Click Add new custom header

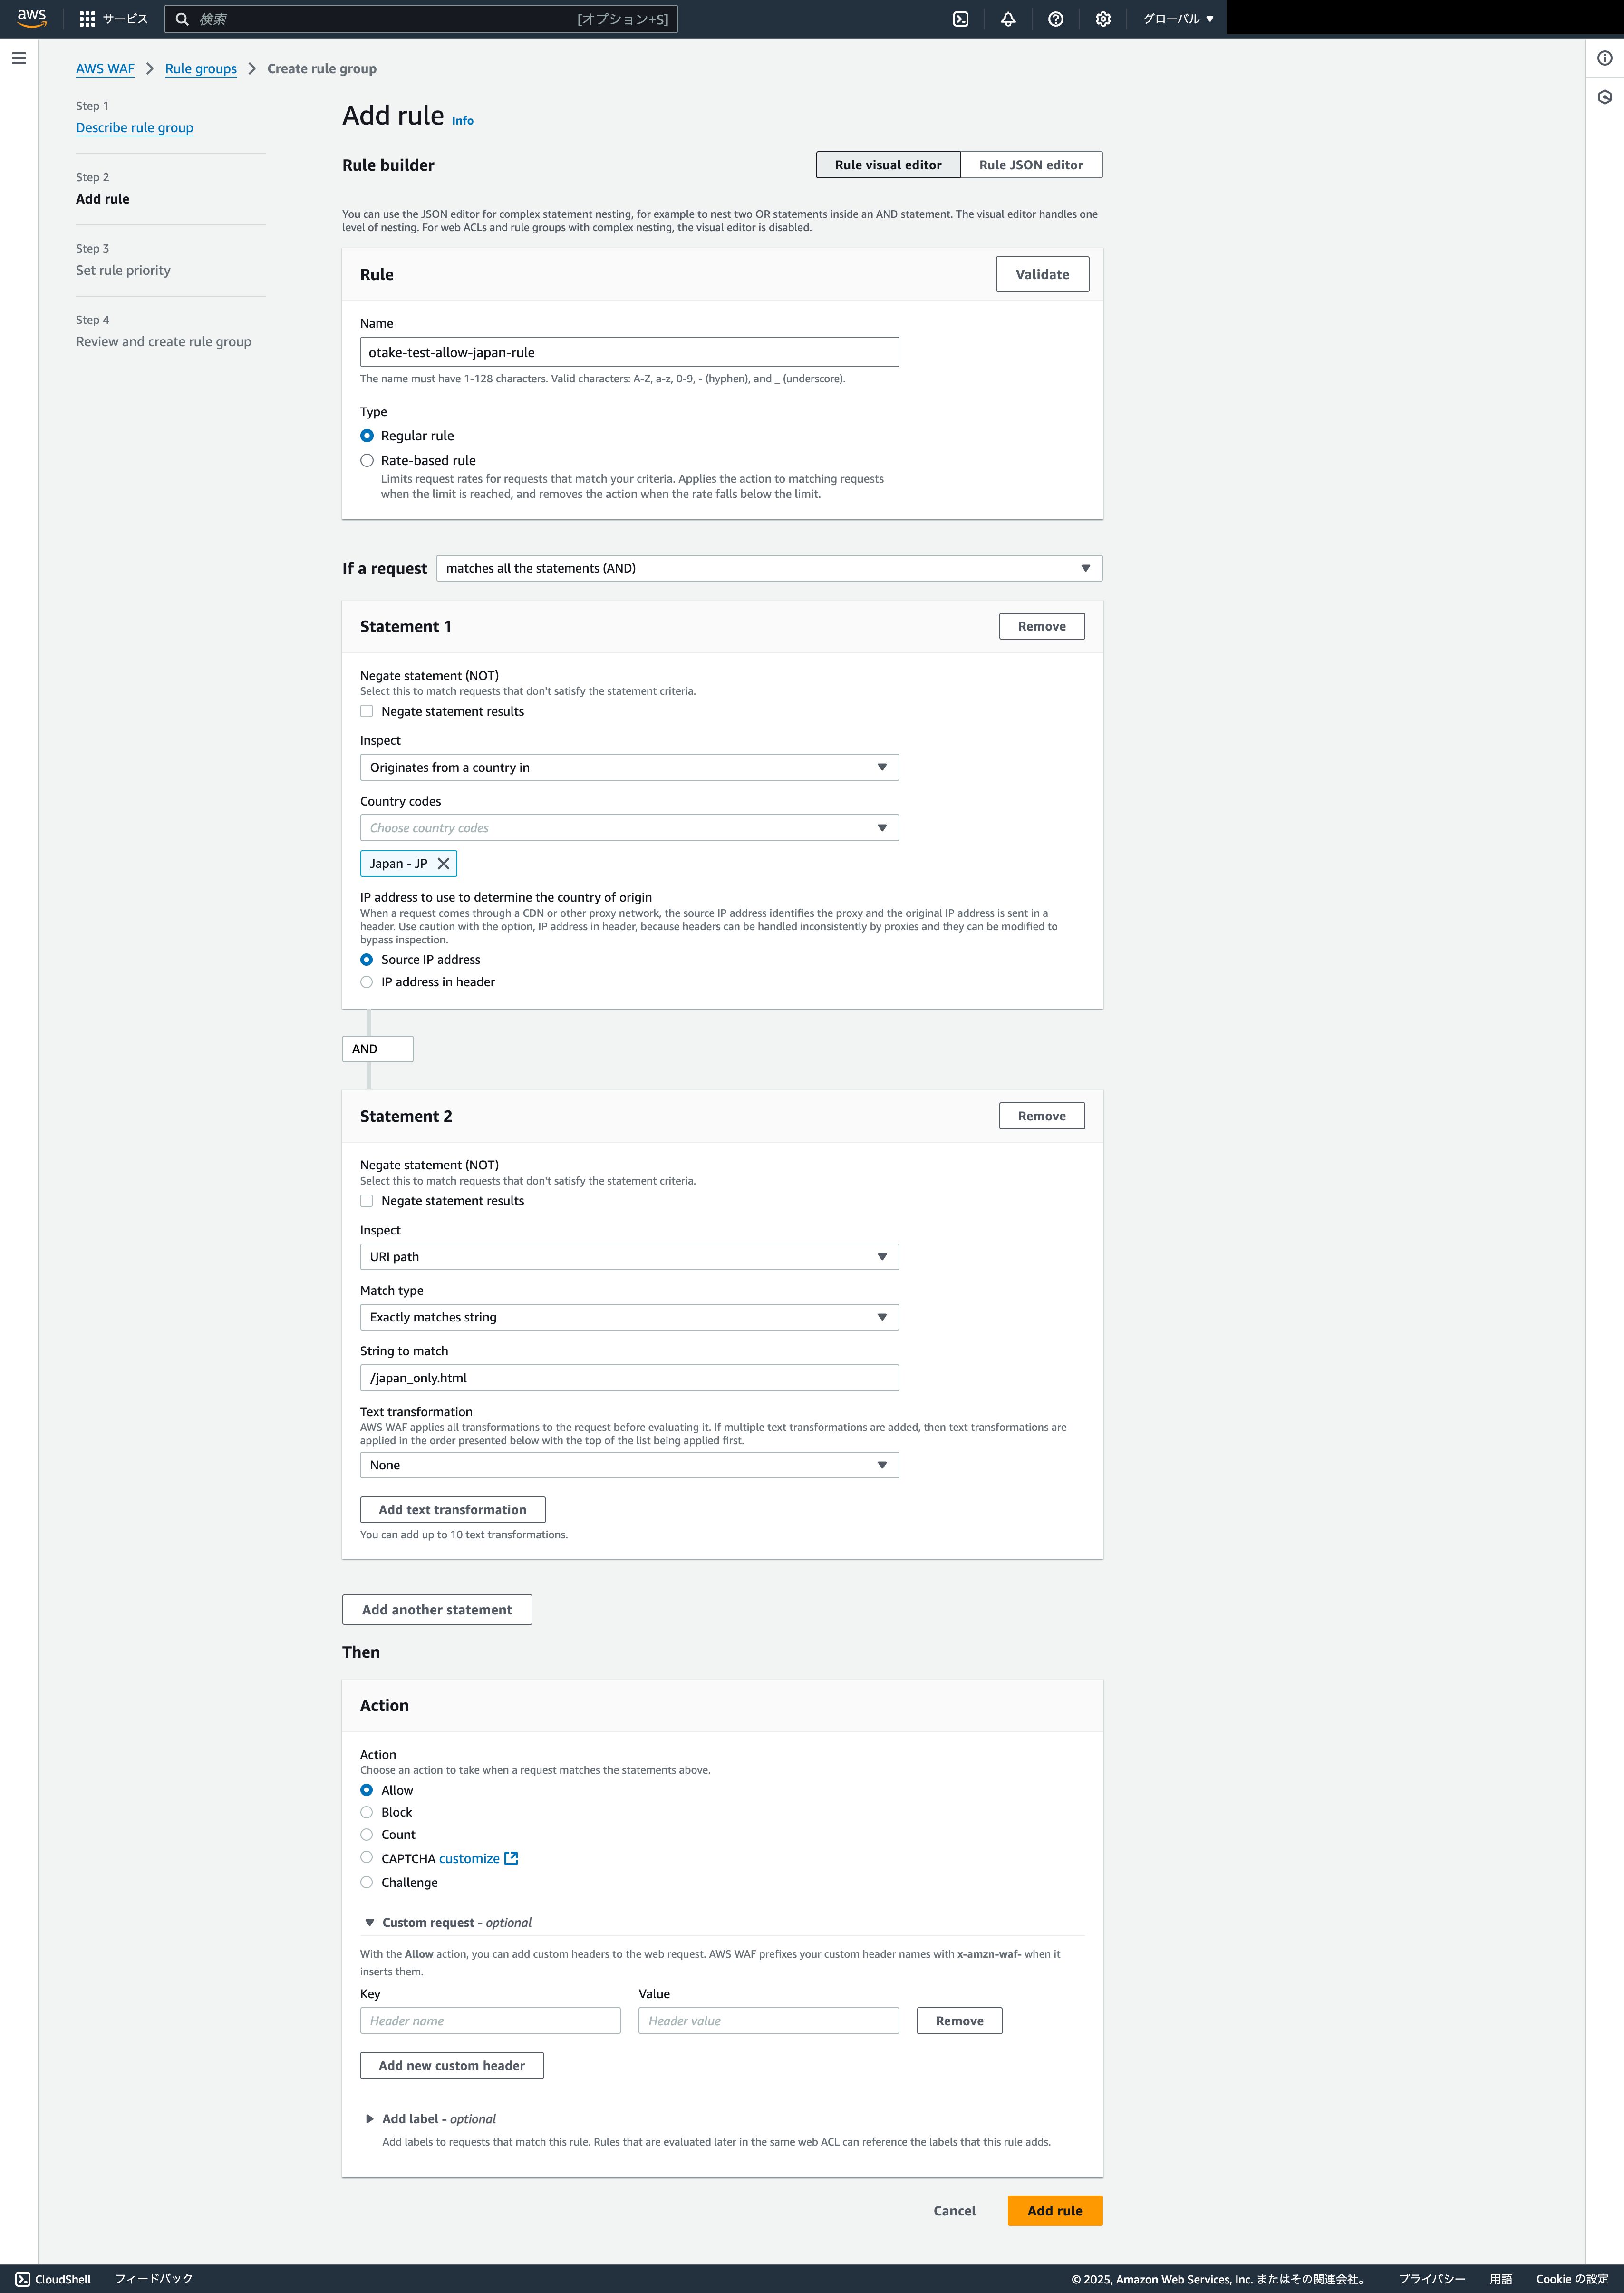(x=452, y=2065)
